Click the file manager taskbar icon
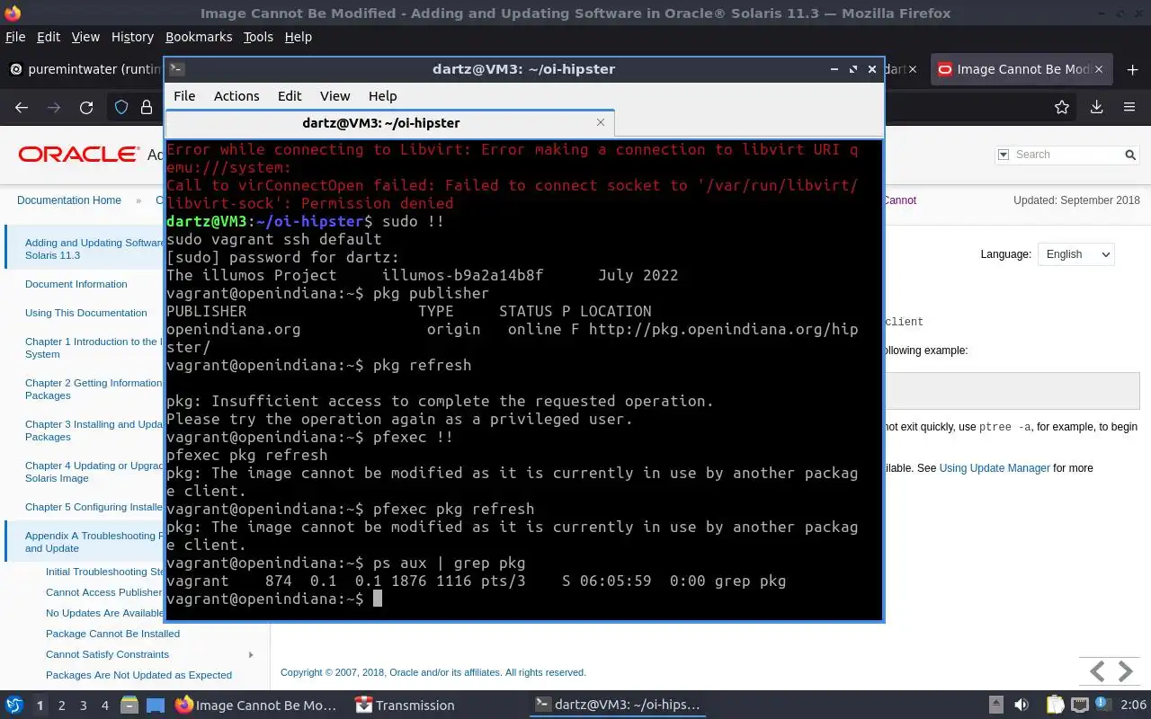 pos(129,706)
